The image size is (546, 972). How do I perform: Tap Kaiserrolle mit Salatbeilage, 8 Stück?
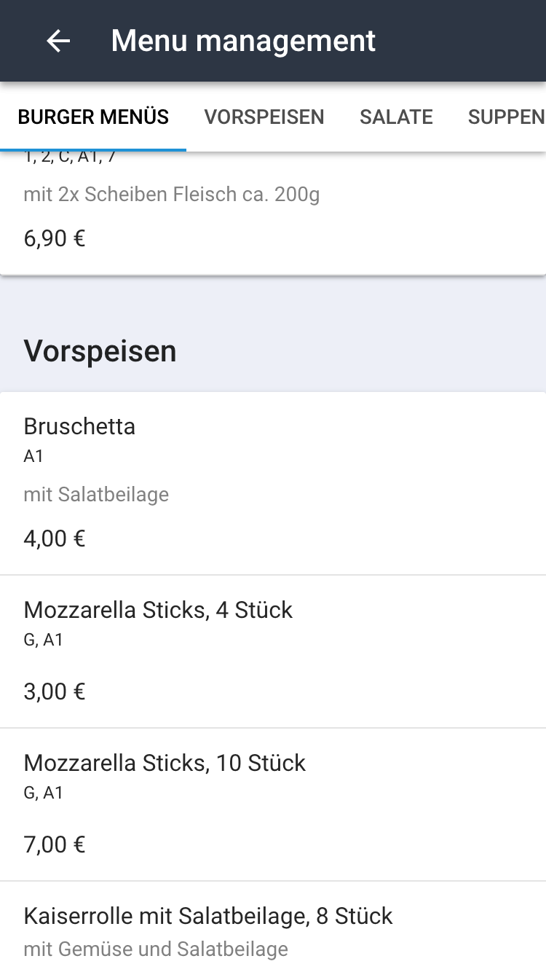208,916
